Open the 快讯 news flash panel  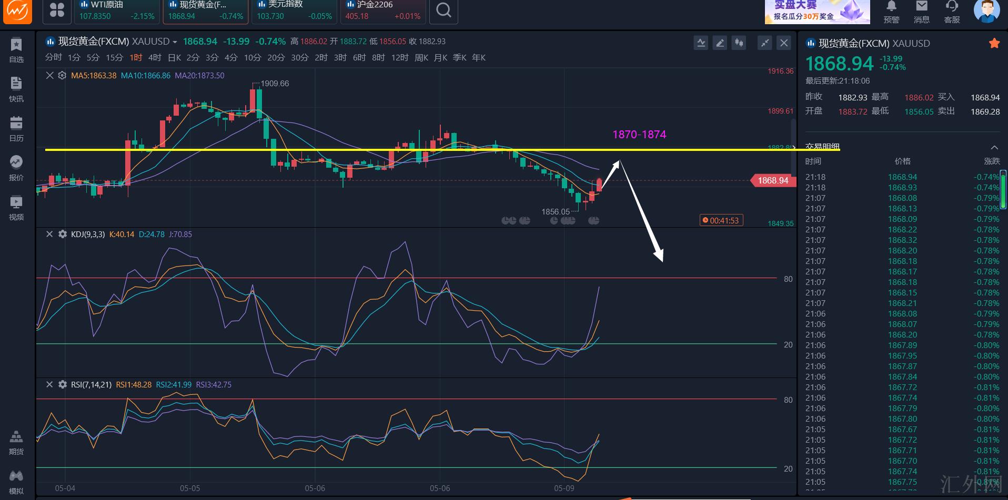click(x=16, y=89)
